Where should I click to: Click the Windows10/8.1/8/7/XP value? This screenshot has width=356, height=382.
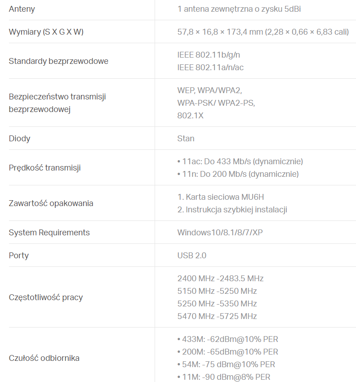220,233
